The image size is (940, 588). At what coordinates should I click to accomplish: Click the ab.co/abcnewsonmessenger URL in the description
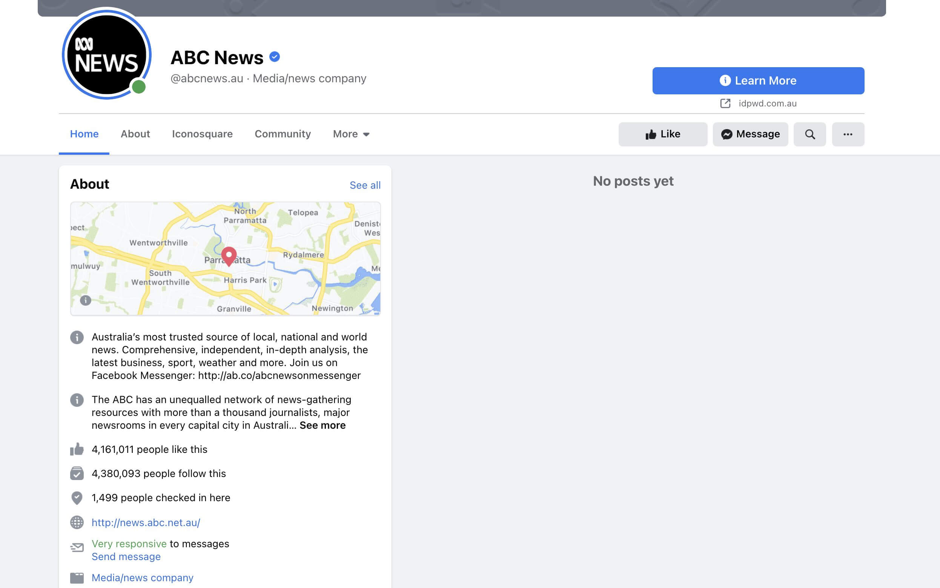coord(280,376)
